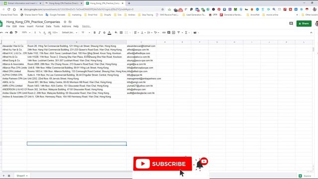
Task: Open the Data menu
Action: (49, 26)
